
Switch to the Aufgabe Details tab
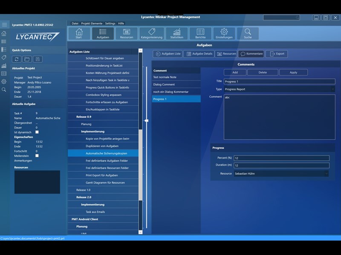(x=199, y=54)
